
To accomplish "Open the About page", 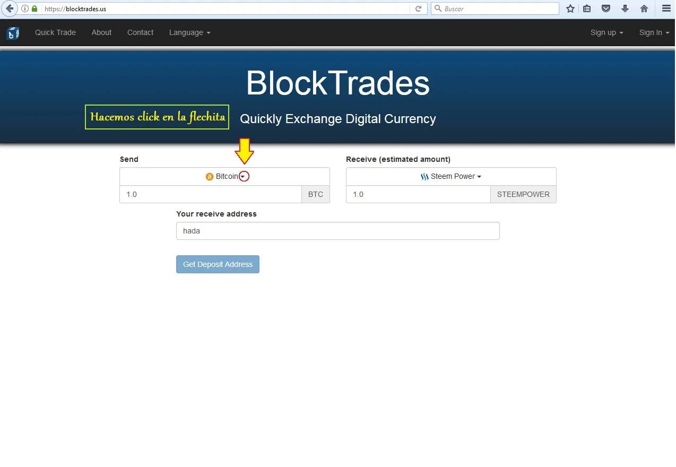I will pyautogui.click(x=101, y=32).
